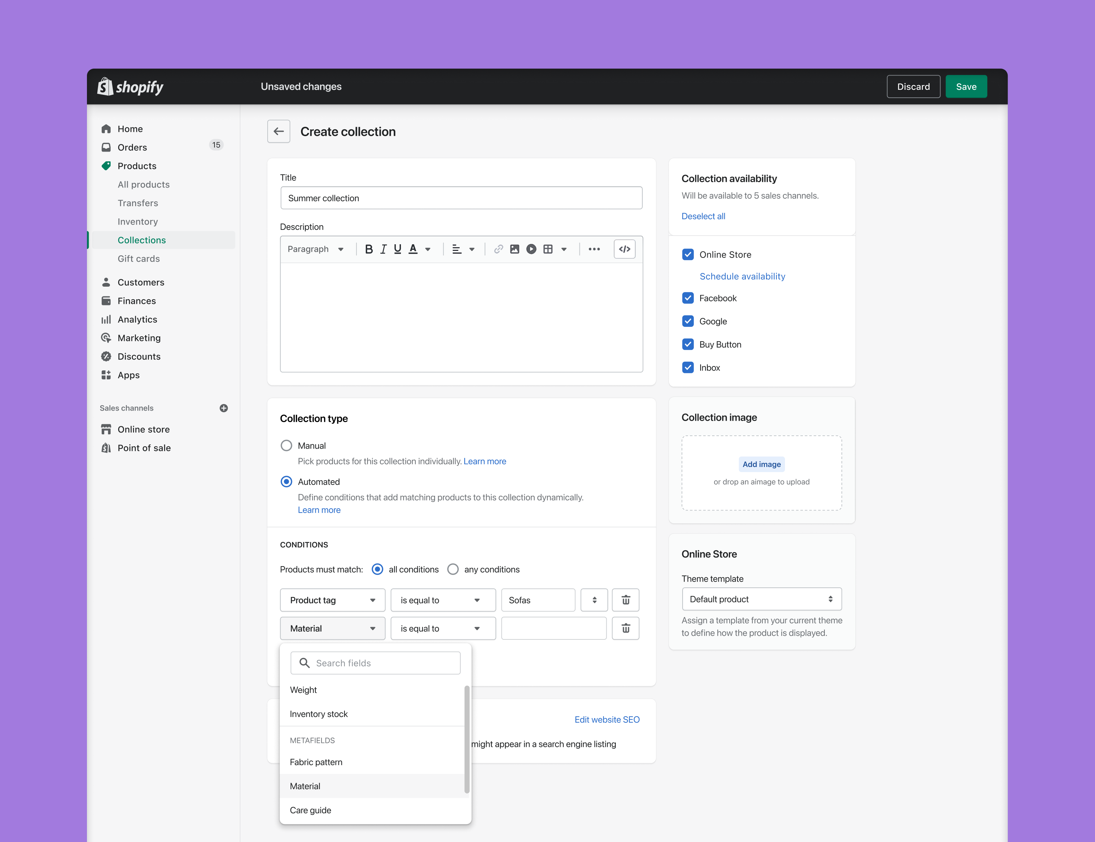1095x842 pixels.
Task: Click the text color A icon
Action: [x=413, y=249]
